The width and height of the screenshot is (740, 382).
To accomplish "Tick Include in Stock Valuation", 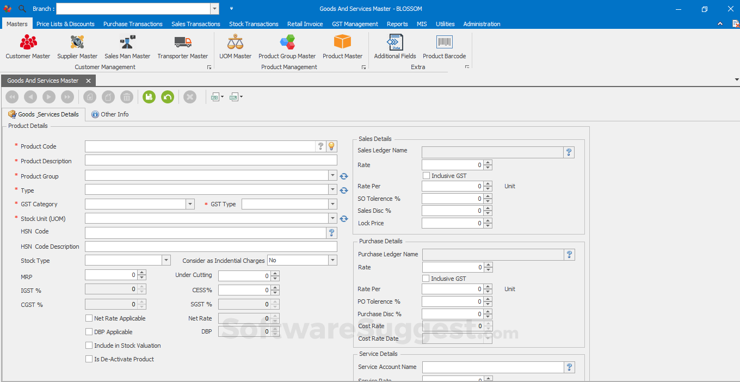I will (x=89, y=346).
